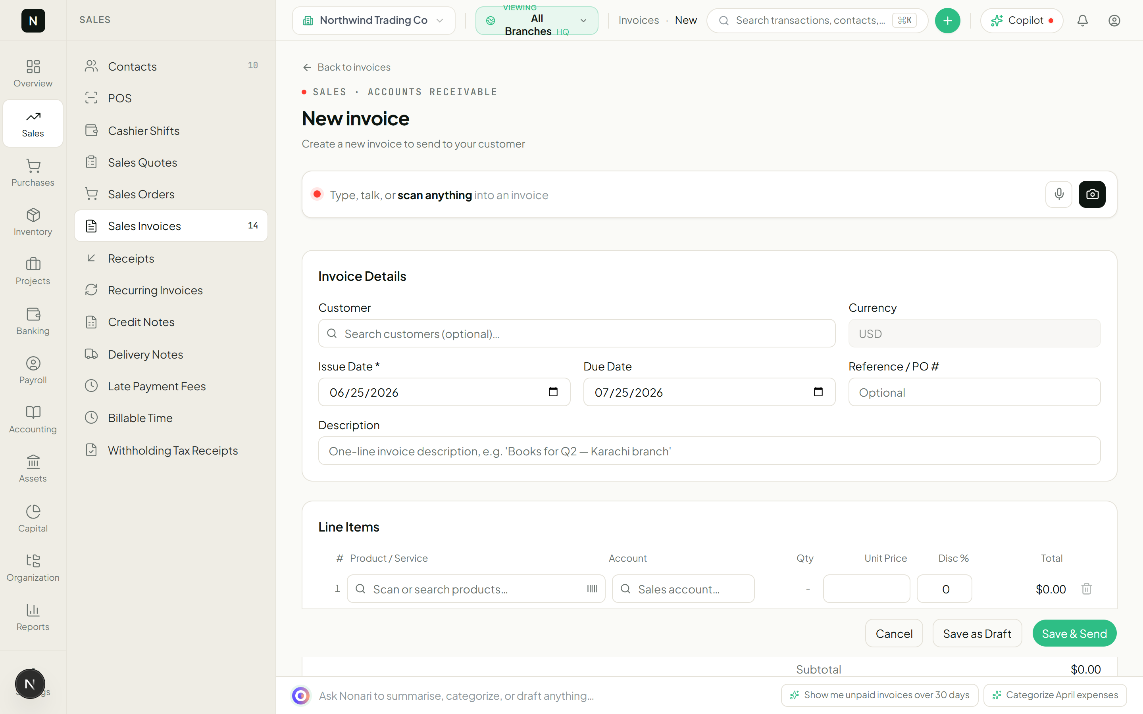
Task: Click 'Categorize April expenses' suggestion
Action: [x=1055, y=695]
